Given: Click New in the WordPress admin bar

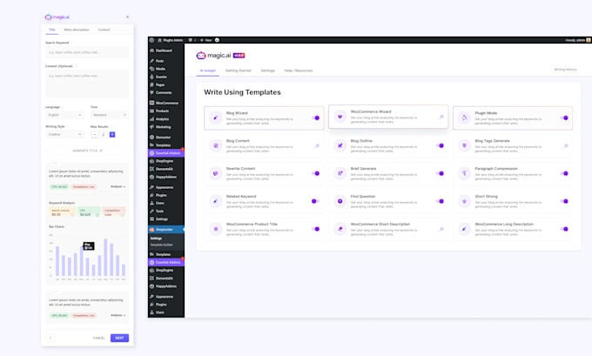Looking at the screenshot, I should coord(206,40).
